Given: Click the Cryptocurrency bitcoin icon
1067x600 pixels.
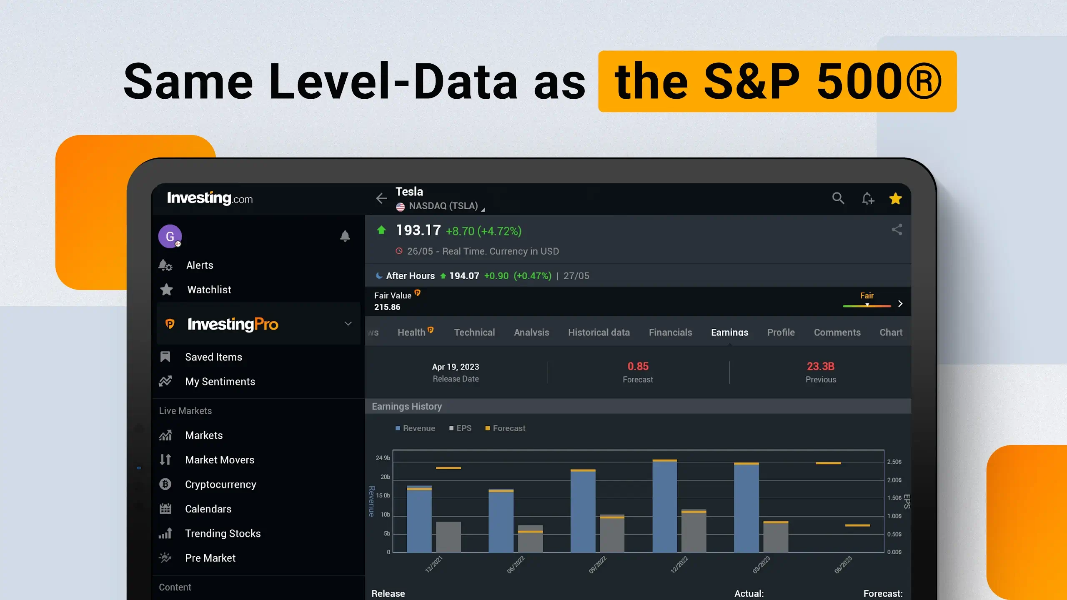Looking at the screenshot, I should 166,484.
